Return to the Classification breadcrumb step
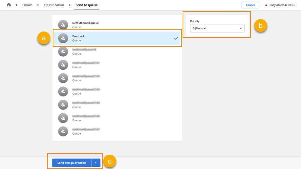The width and height of the screenshot is (301, 169). click(x=54, y=5)
